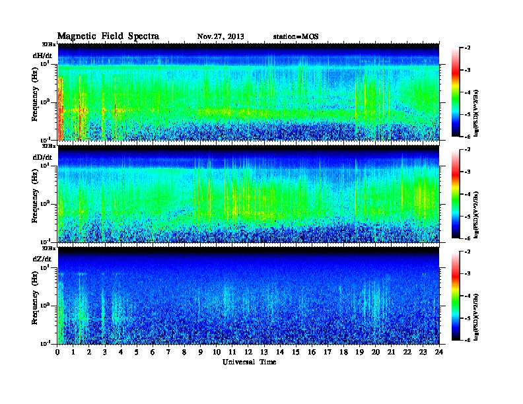Select the date text "Nov.27, 2013"
523x404 pixels.
click(221, 37)
